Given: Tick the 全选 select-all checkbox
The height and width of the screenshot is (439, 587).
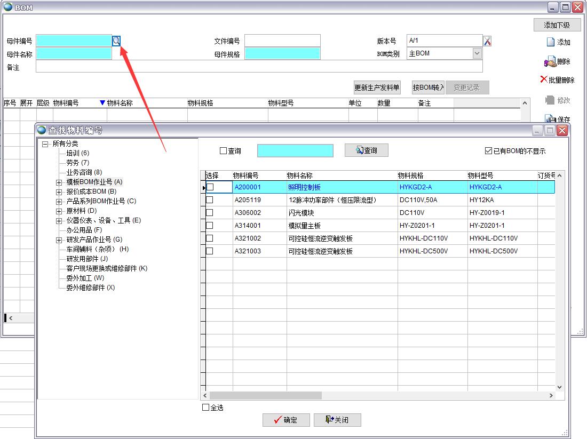Looking at the screenshot, I should pos(206,408).
